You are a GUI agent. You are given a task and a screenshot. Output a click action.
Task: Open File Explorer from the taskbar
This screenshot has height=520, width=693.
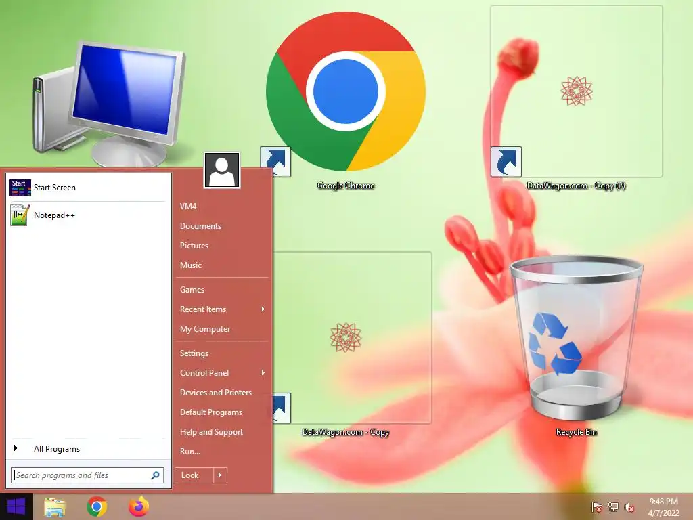tap(55, 506)
